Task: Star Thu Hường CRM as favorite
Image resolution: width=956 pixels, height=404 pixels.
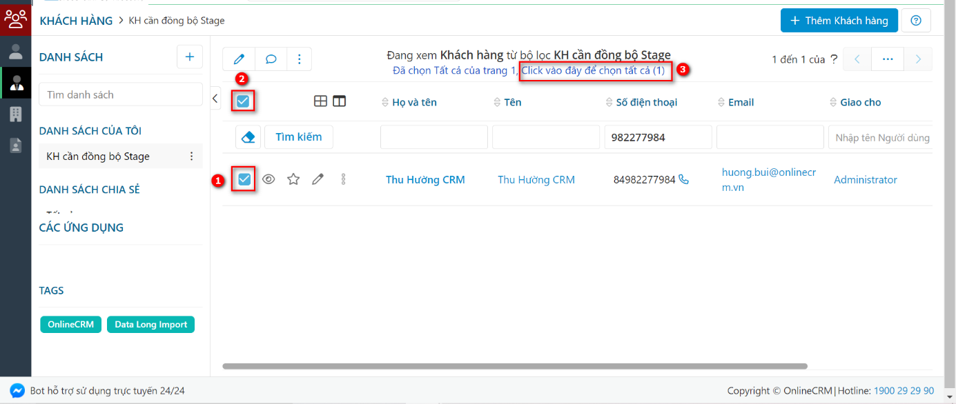Action: pyautogui.click(x=293, y=179)
